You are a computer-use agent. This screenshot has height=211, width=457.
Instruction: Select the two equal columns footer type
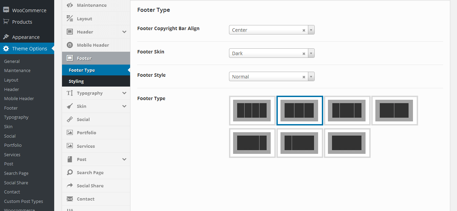[394, 111]
